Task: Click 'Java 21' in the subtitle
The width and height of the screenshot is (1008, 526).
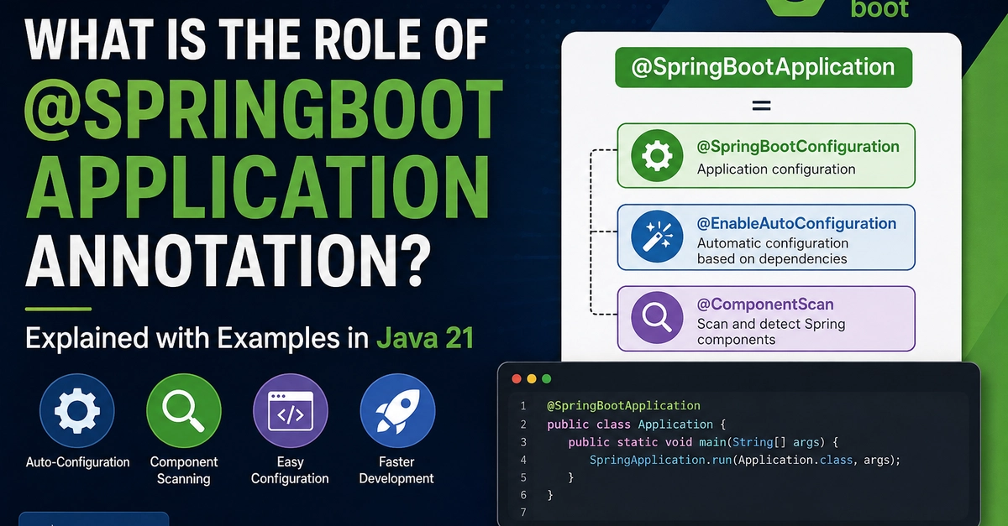Action: coord(425,339)
